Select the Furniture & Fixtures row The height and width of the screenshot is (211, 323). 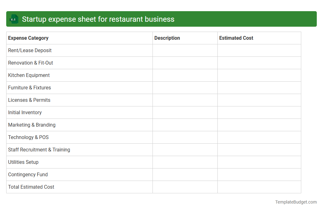[x=30, y=88]
